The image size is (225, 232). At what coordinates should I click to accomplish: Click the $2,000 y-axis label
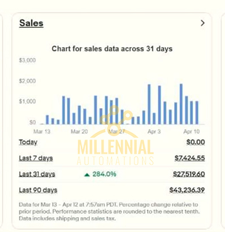[x=27, y=81]
